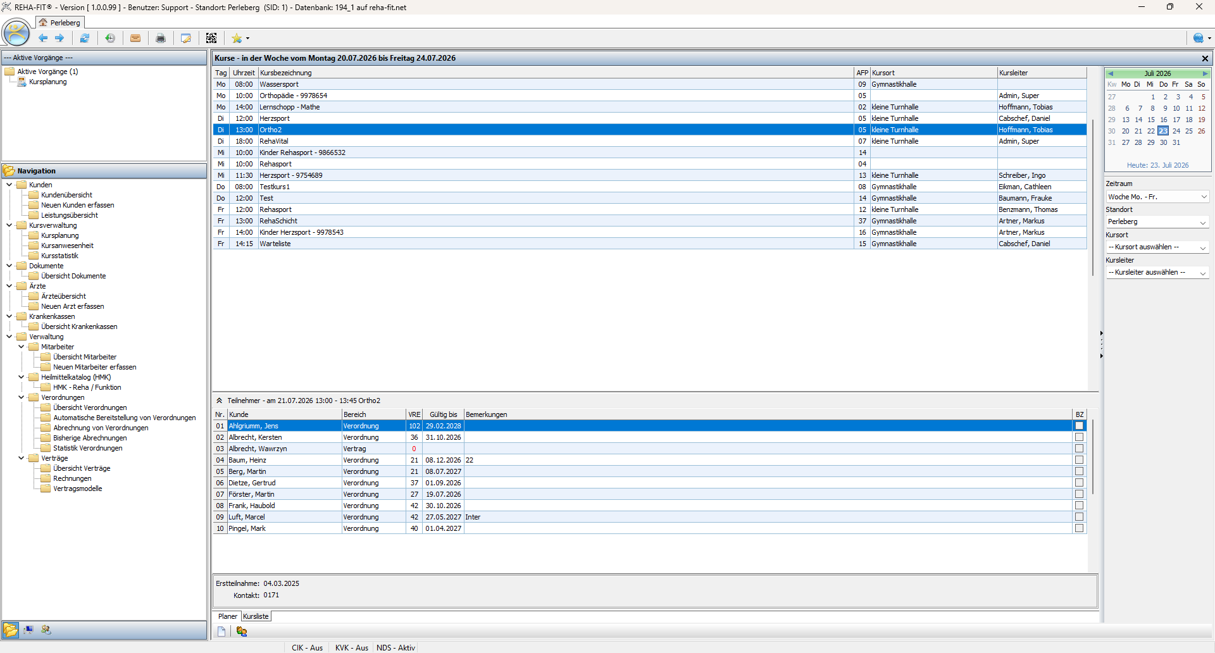Click the NDS - Aktiv status bar entry
This screenshot has width=1215, height=653.
tap(396, 648)
